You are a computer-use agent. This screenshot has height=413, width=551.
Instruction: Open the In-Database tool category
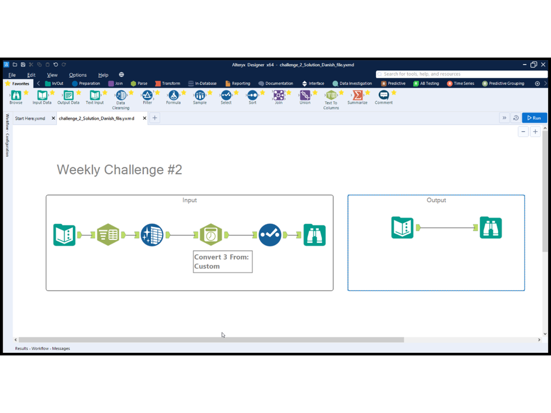202,84
